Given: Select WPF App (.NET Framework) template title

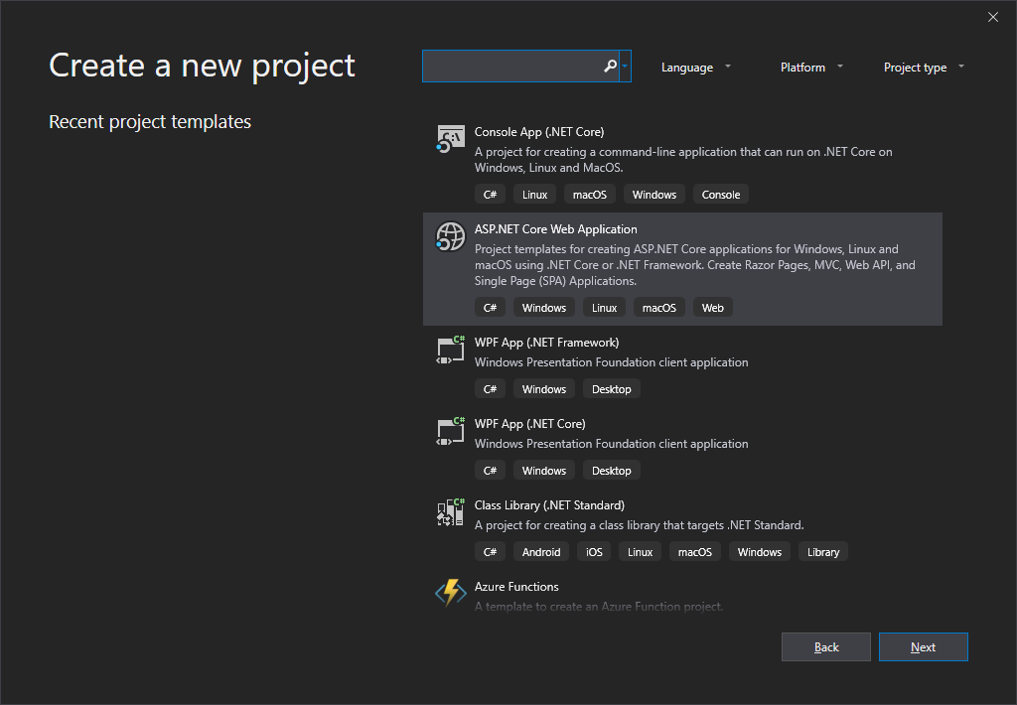Looking at the screenshot, I should tap(547, 343).
